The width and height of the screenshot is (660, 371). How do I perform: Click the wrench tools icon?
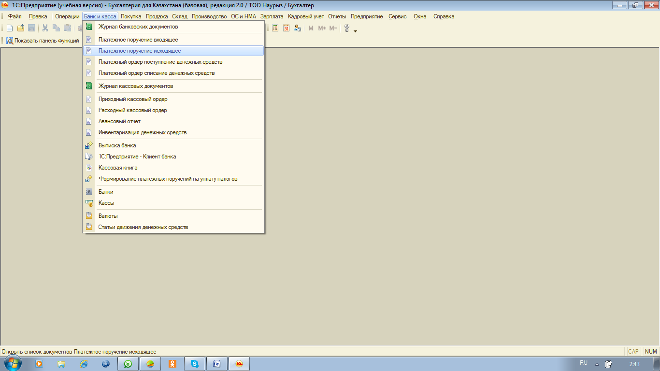pyautogui.click(x=347, y=28)
